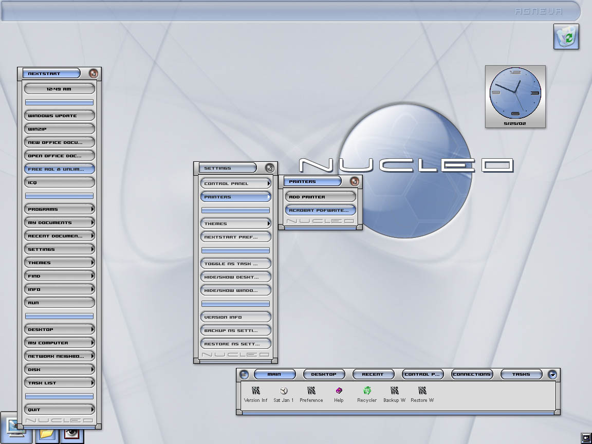
Task: Open the Recycle Bin desktop icon
Action: point(566,36)
